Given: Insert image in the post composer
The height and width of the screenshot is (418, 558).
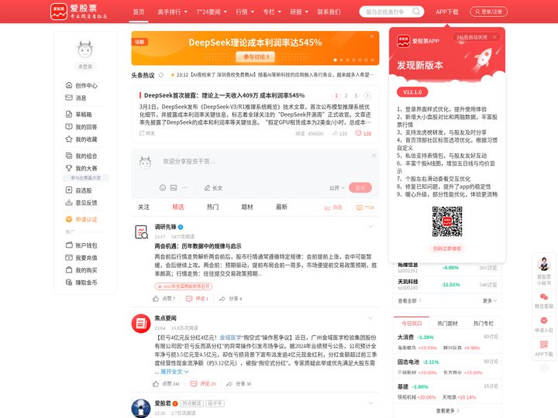Looking at the screenshot, I should coord(174,187).
